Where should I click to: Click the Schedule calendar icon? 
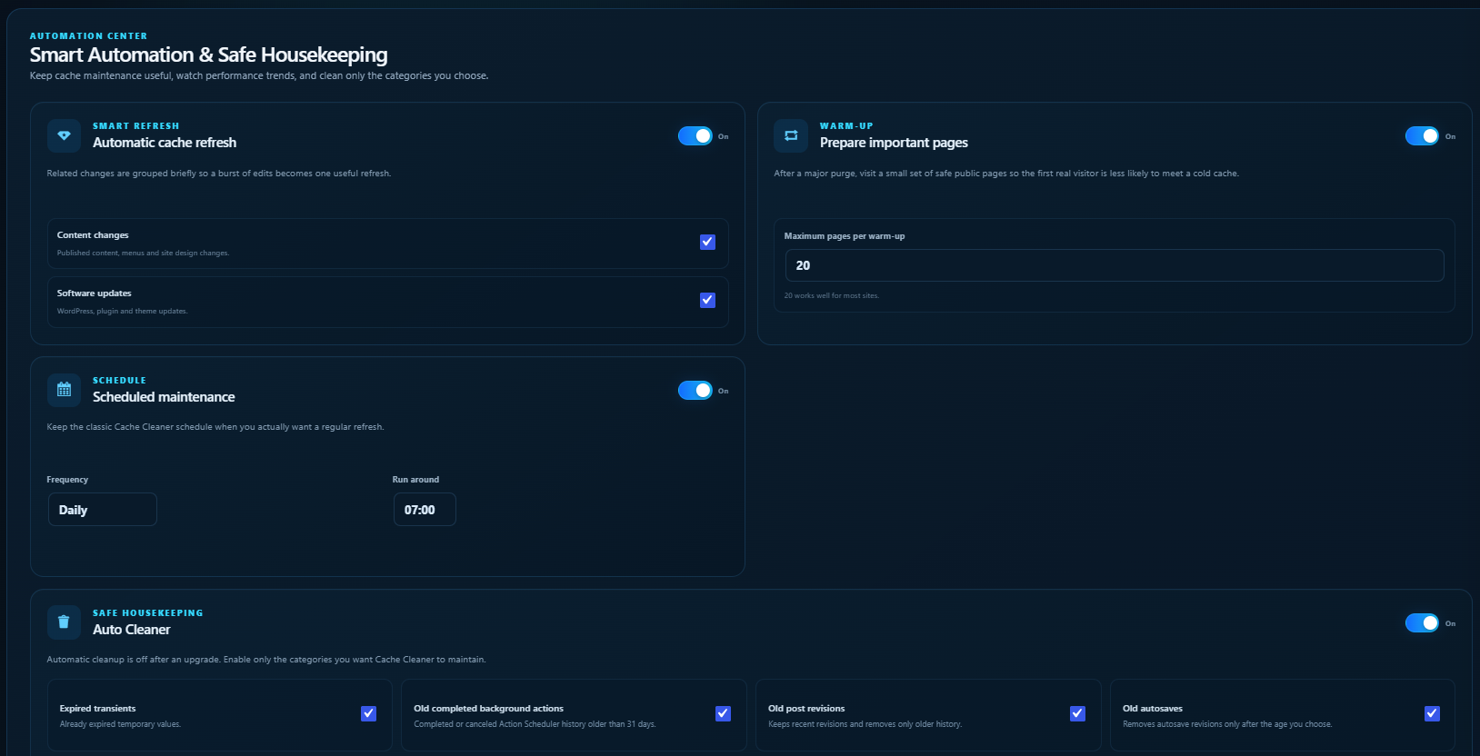64,390
